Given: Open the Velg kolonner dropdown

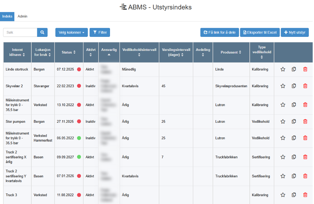Looking at the screenshot, I should point(71,32).
